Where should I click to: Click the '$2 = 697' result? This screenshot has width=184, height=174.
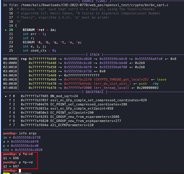(x=11, y=166)
